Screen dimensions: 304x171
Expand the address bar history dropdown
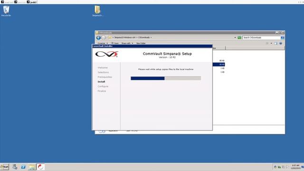[235, 38]
